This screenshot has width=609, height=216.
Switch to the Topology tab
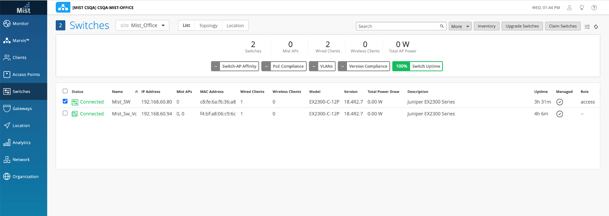point(208,25)
